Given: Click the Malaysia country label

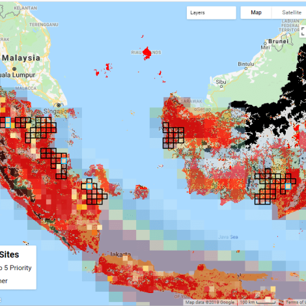Looking at the screenshot, I should [x=21, y=58].
